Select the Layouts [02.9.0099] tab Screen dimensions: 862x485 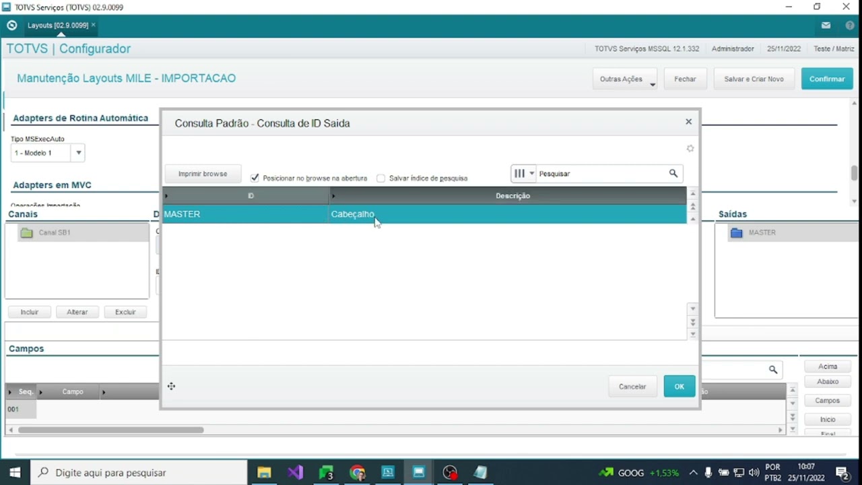pyautogui.click(x=58, y=26)
